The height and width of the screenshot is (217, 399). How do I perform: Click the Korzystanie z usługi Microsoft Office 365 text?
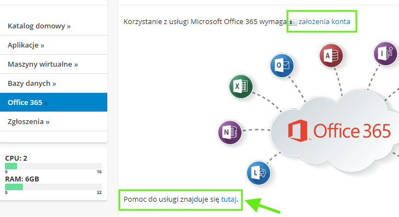190,22
